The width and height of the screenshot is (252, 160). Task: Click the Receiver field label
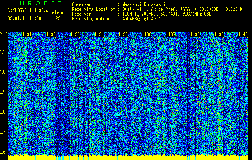[x=81, y=14]
